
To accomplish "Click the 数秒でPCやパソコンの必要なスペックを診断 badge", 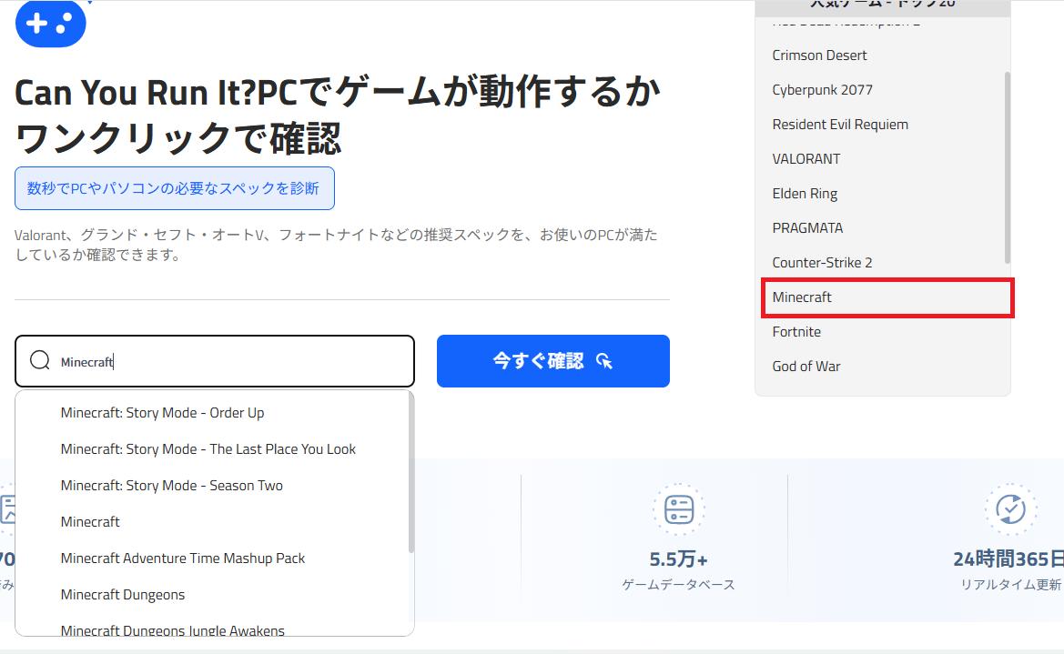I will pos(175,188).
